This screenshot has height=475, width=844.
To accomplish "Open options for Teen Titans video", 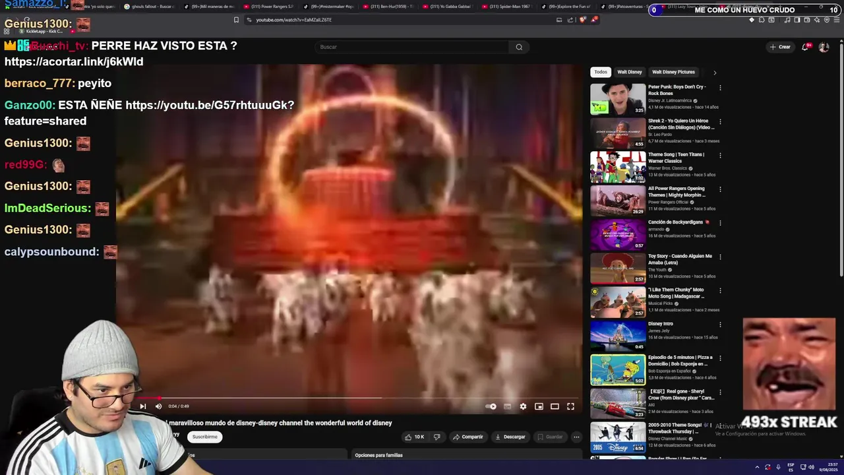I will pos(720,155).
